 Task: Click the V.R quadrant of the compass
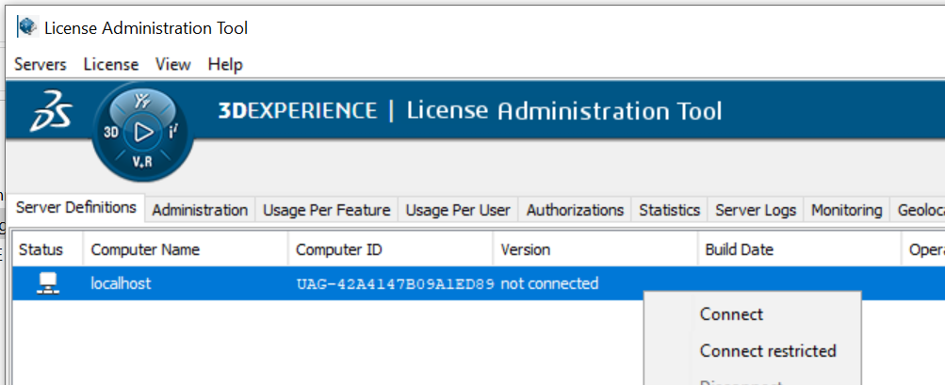[142, 162]
